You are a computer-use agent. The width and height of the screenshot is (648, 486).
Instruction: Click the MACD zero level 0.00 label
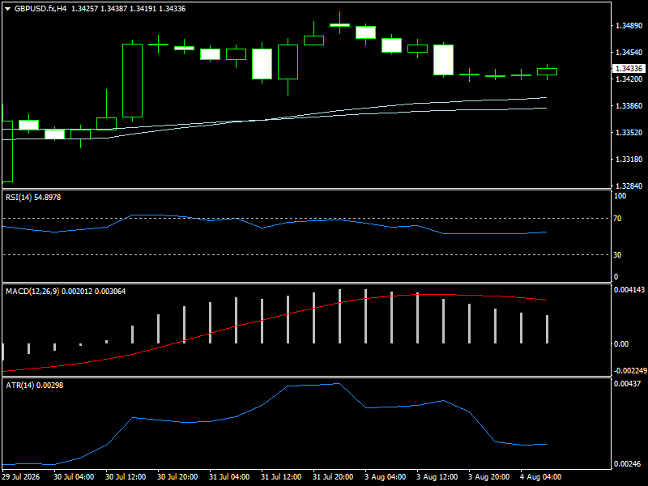620,343
